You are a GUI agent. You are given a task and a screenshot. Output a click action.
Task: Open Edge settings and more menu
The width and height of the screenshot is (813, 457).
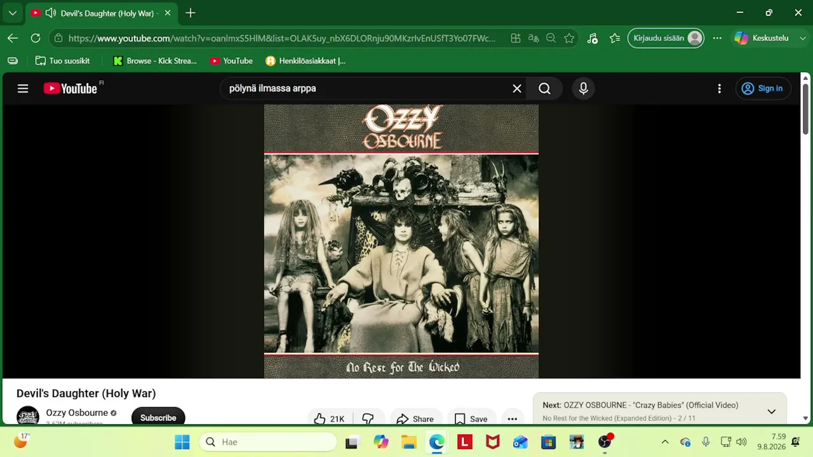(x=717, y=38)
